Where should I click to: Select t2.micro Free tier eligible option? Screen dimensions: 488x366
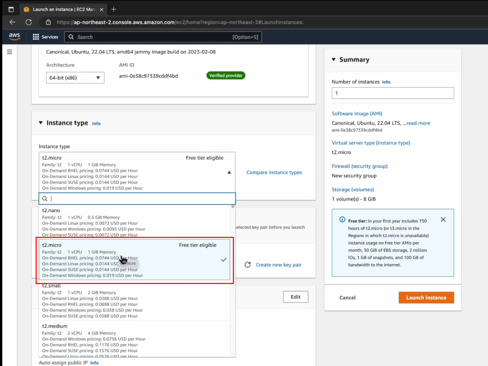click(x=135, y=260)
